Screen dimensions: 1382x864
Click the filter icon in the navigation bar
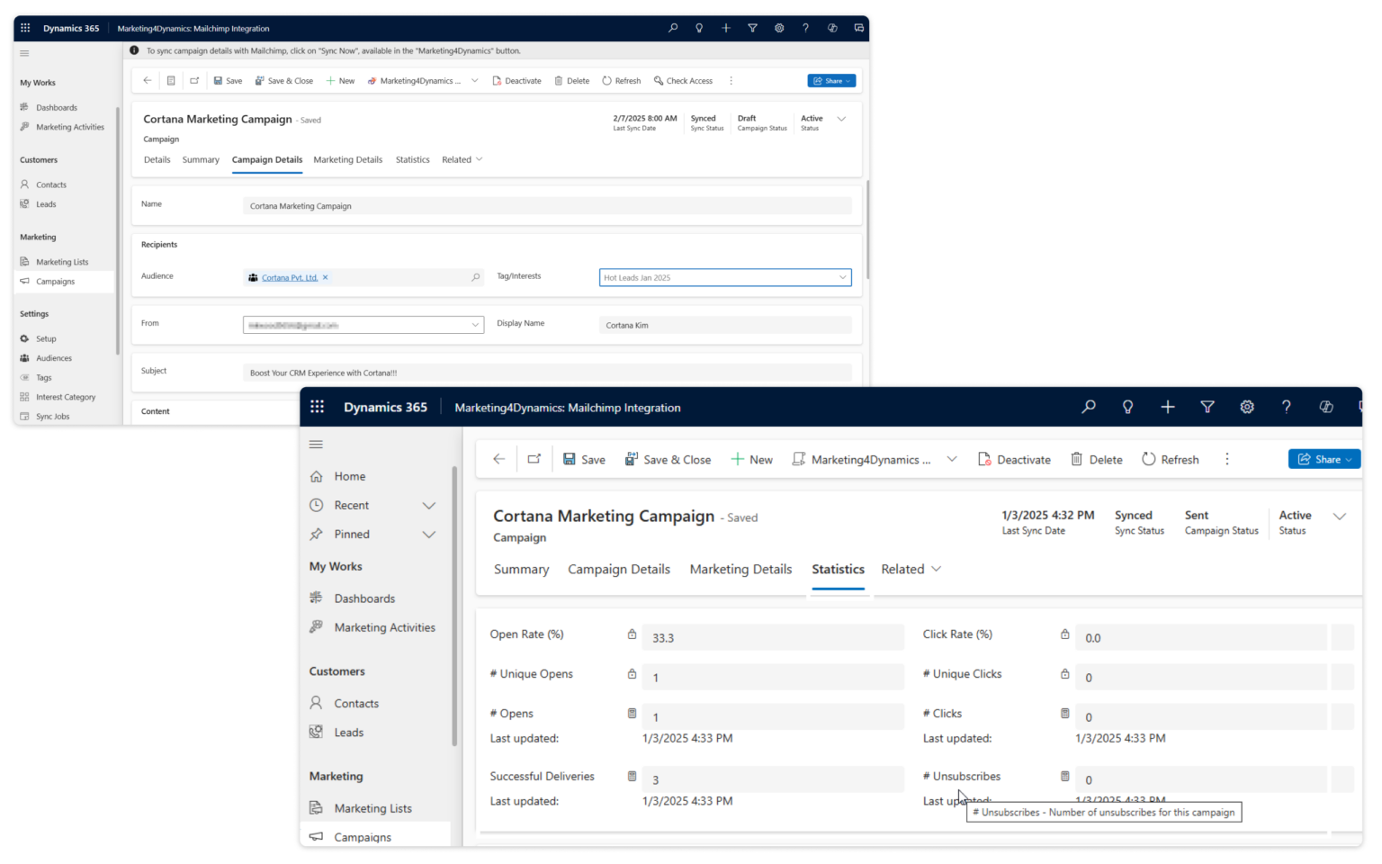pos(1207,407)
